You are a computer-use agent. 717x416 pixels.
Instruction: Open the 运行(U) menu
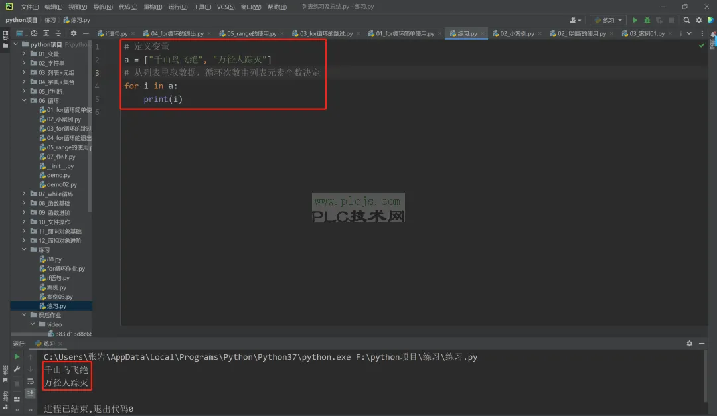coord(177,7)
